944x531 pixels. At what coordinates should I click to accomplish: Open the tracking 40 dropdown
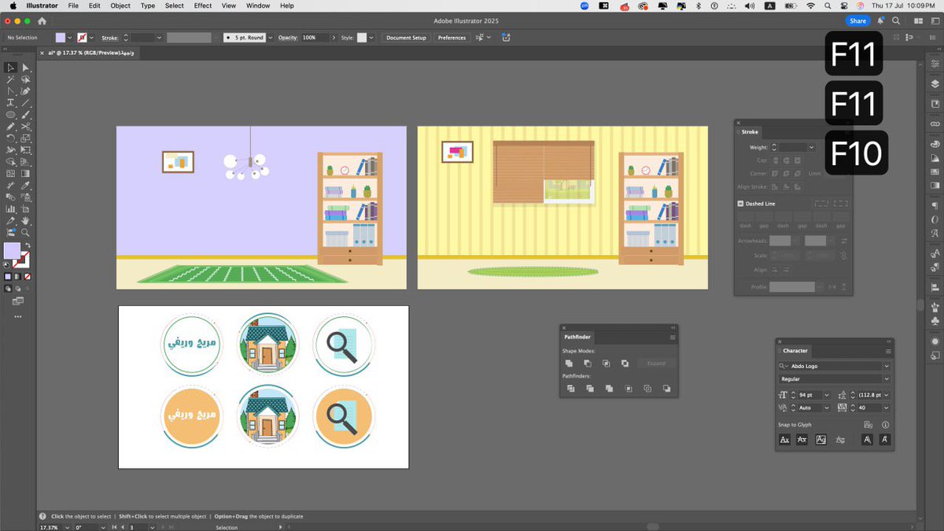(887, 407)
